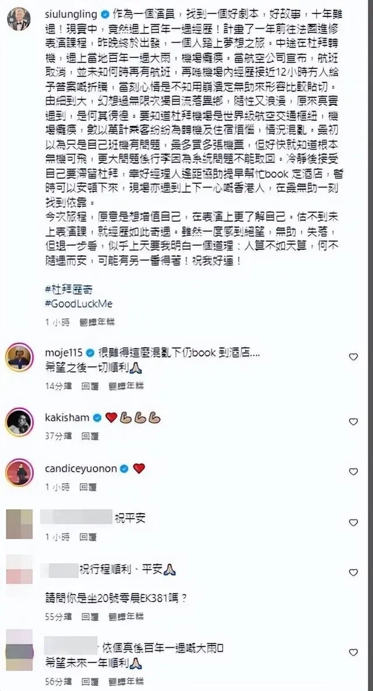Open the #GoodLuckMe hashtag

click(x=79, y=304)
